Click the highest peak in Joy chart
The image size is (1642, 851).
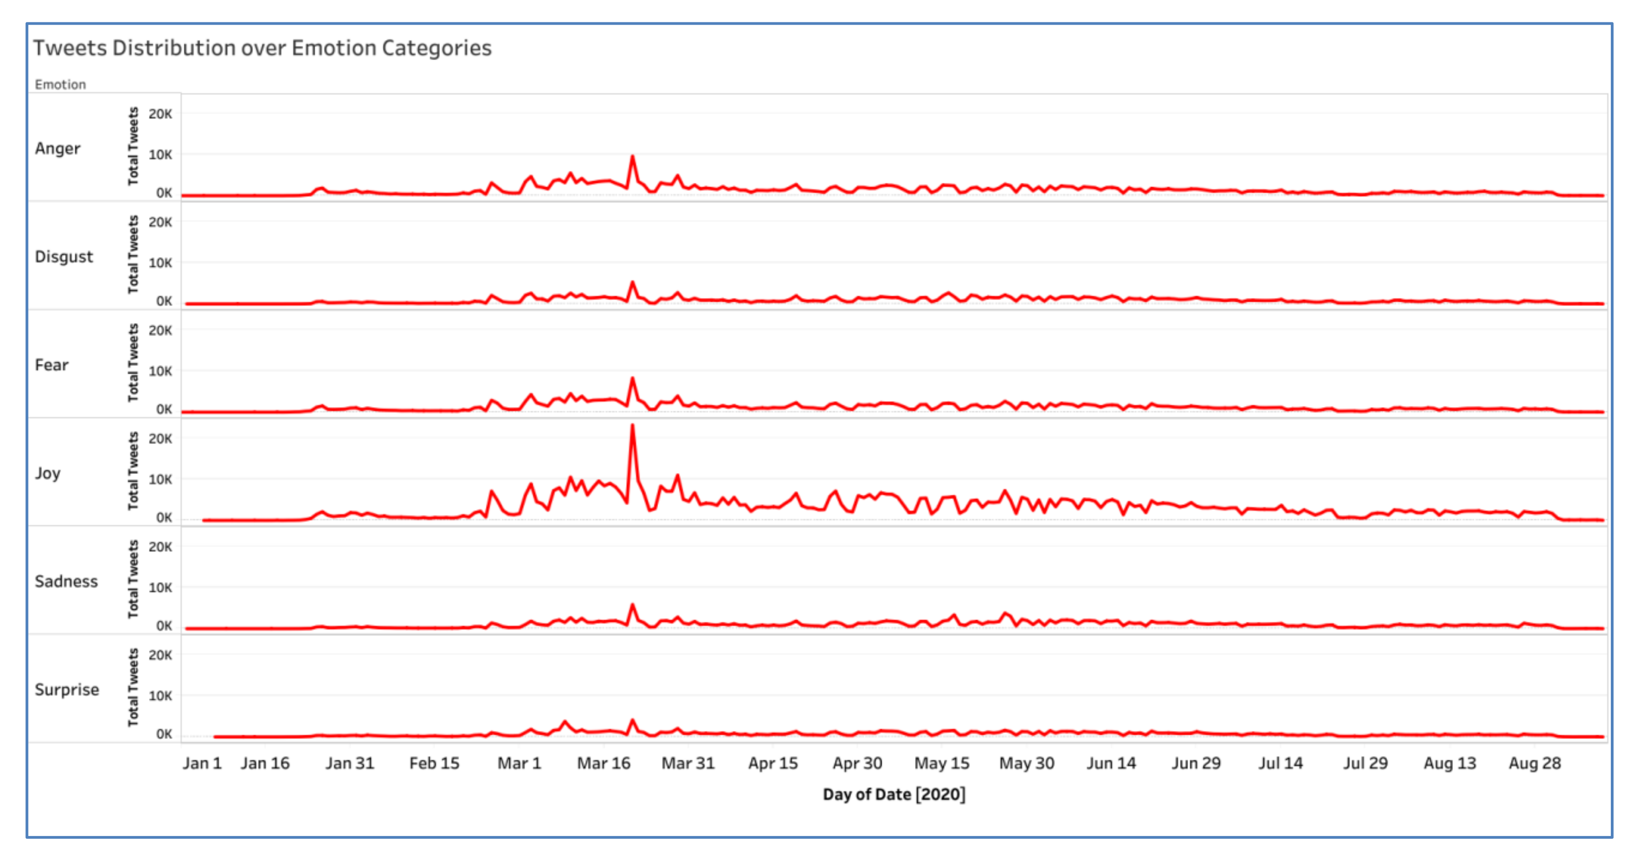pyautogui.click(x=632, y=426)
